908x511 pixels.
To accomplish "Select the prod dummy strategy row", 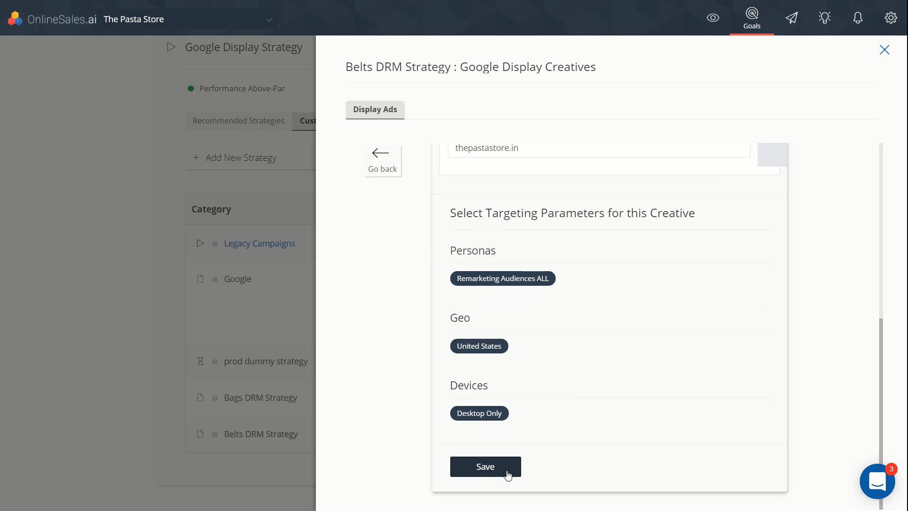I will (251, 361).
